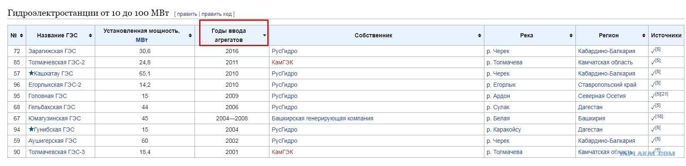This screenshot has width=686, height=166.
Task: Open footnote [18] for Юмагузинская ГЭС
Action: 659,117
